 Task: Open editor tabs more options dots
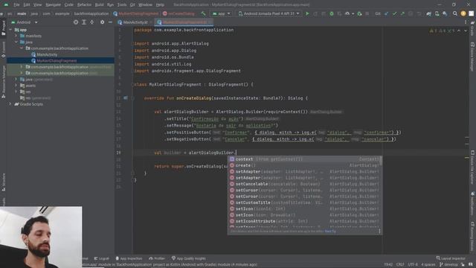pos(466,22)
